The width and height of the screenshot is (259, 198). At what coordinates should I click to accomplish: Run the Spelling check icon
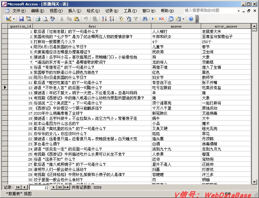[52, 19]
